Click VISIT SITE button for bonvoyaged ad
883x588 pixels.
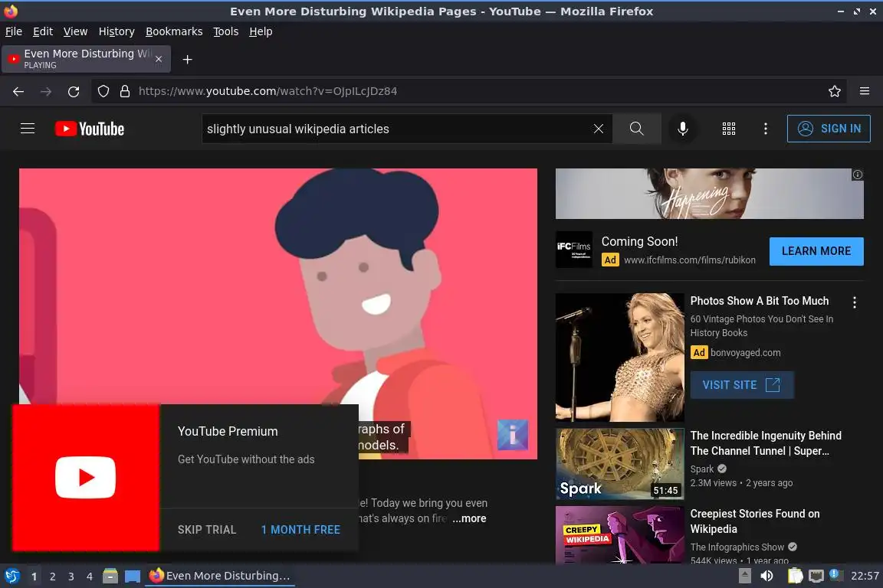tap(742, 385)
